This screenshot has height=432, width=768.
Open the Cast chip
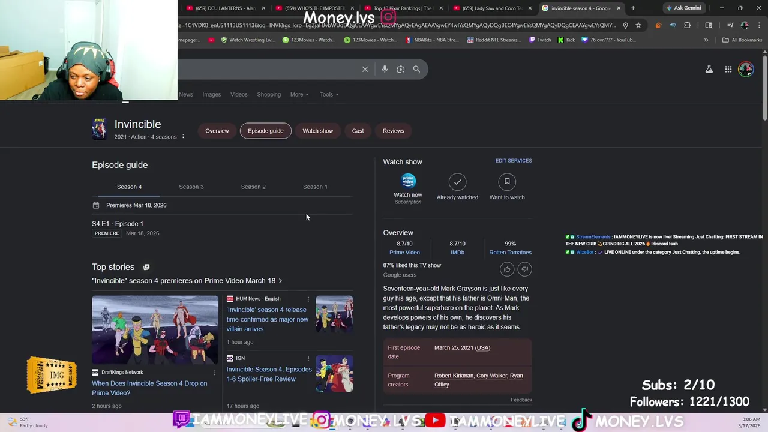(x=358, y=131)
